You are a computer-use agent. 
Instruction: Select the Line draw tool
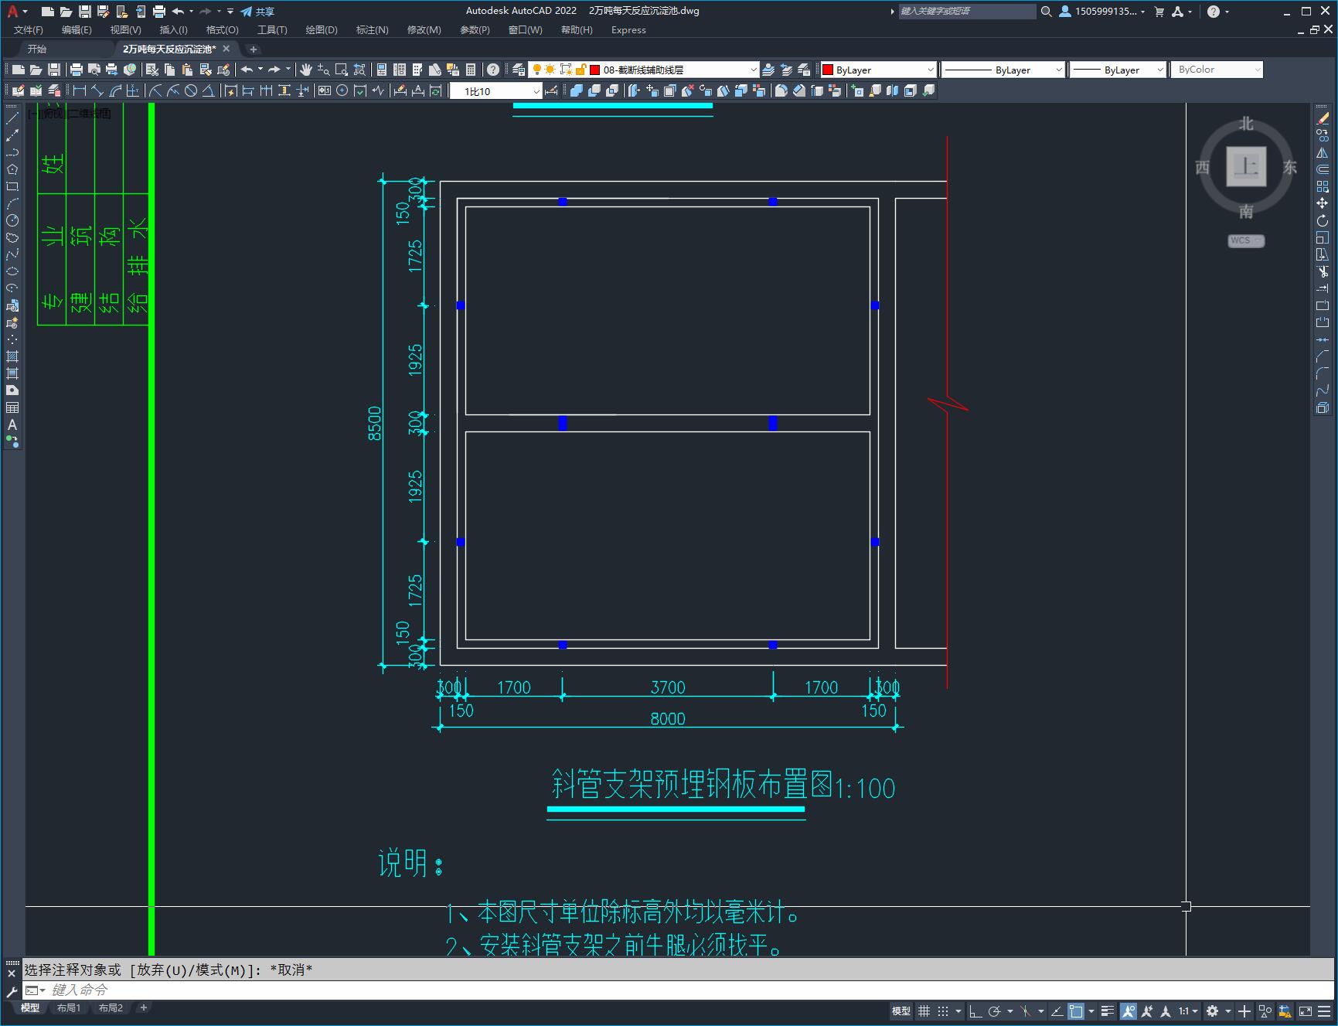click(x=12, y=118)
